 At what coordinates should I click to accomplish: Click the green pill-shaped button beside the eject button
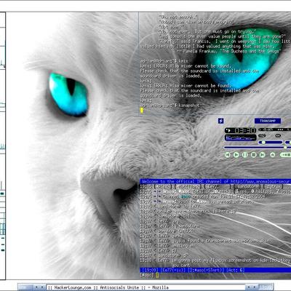tap(286, 155)
